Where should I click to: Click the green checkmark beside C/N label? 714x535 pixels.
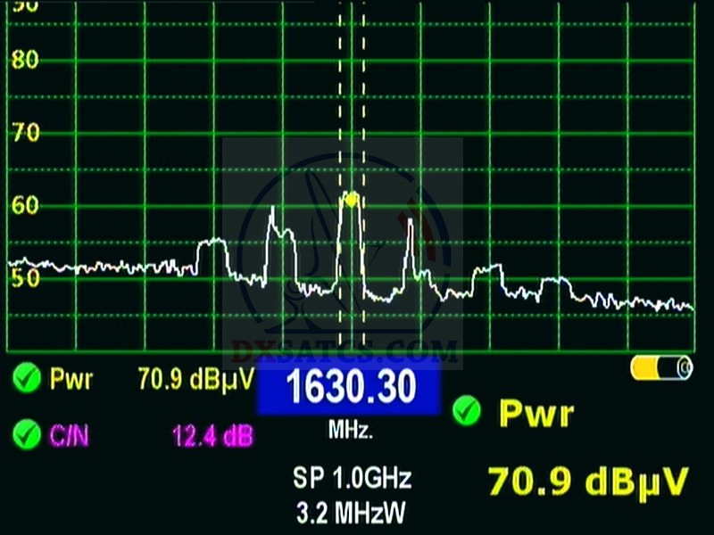[x=27, y=435]
